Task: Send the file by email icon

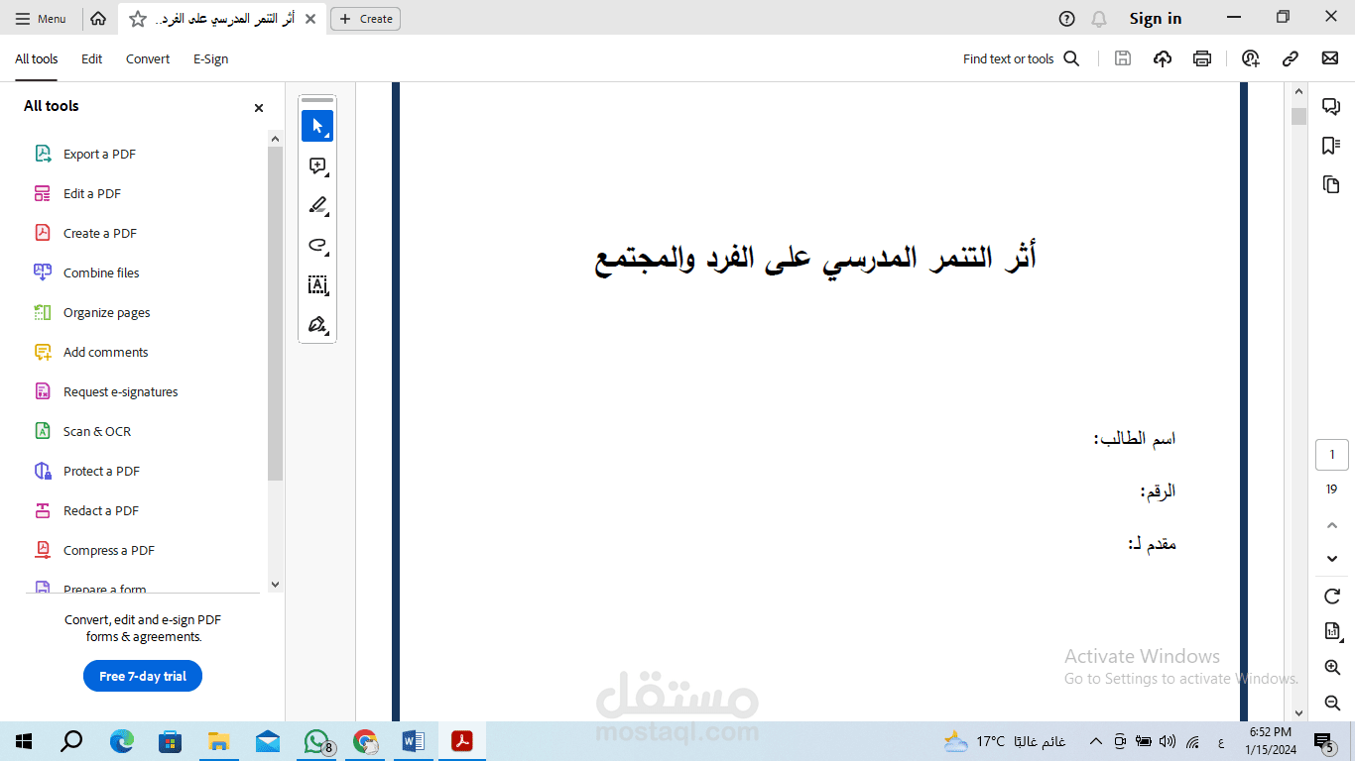Action: click(1330, 58)
